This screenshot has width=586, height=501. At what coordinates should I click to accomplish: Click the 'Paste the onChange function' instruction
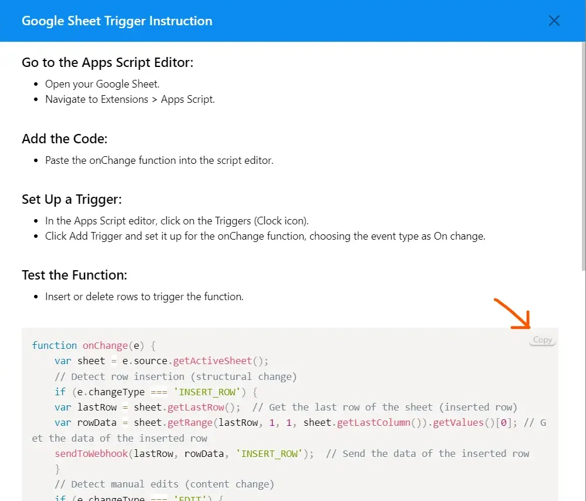(x=159, y=160)
